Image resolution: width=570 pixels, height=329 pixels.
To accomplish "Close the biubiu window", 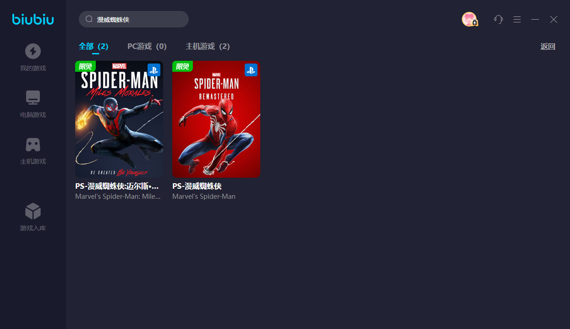I will click(554, 19).
